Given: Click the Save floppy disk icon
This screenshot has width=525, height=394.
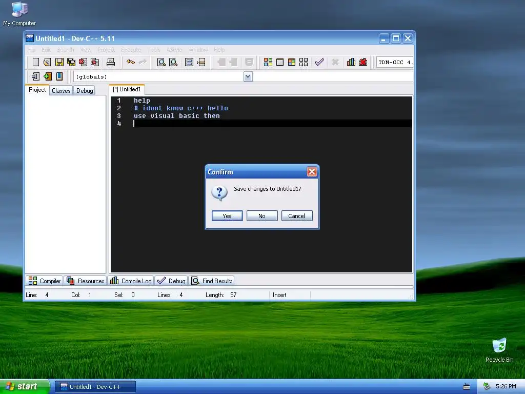Looking at the screenshot, I should click(59, 62).
